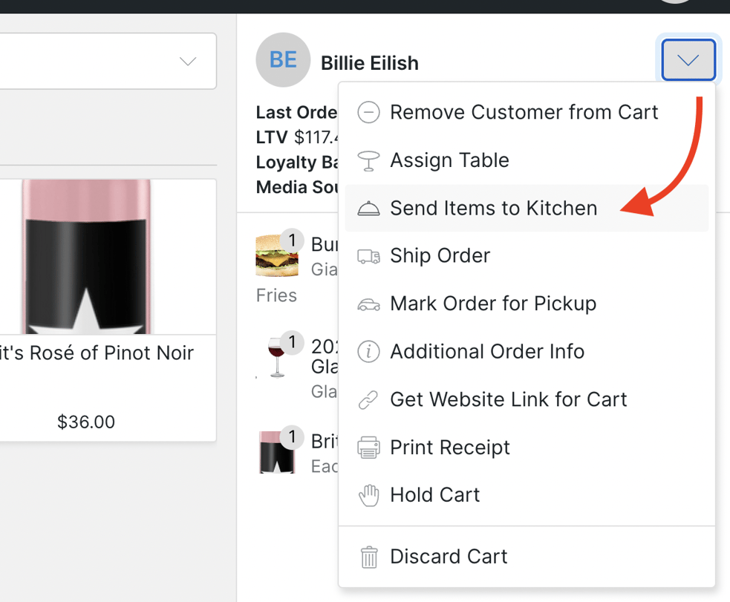This screenshot has width=730, height=602.
Task: Select Mark Order for Pickup option
Action: coord(493,304)
